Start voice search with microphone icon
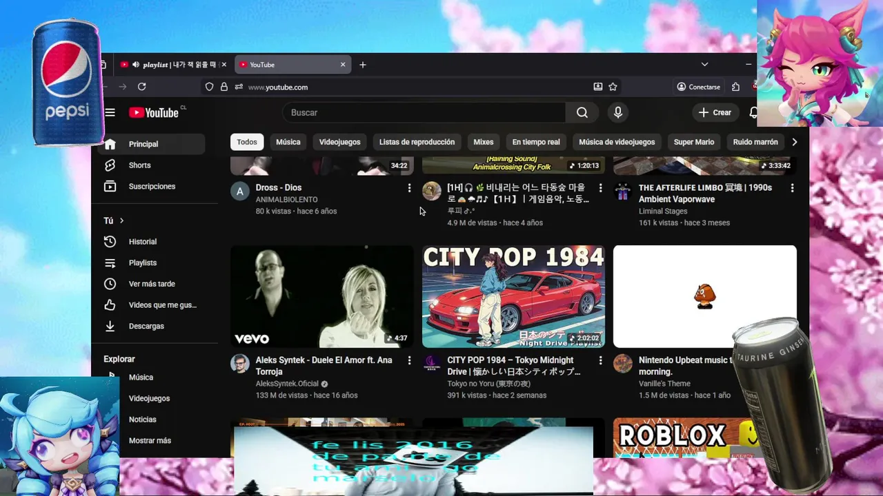Screen dimensions: 883x496 click(617, 112)
